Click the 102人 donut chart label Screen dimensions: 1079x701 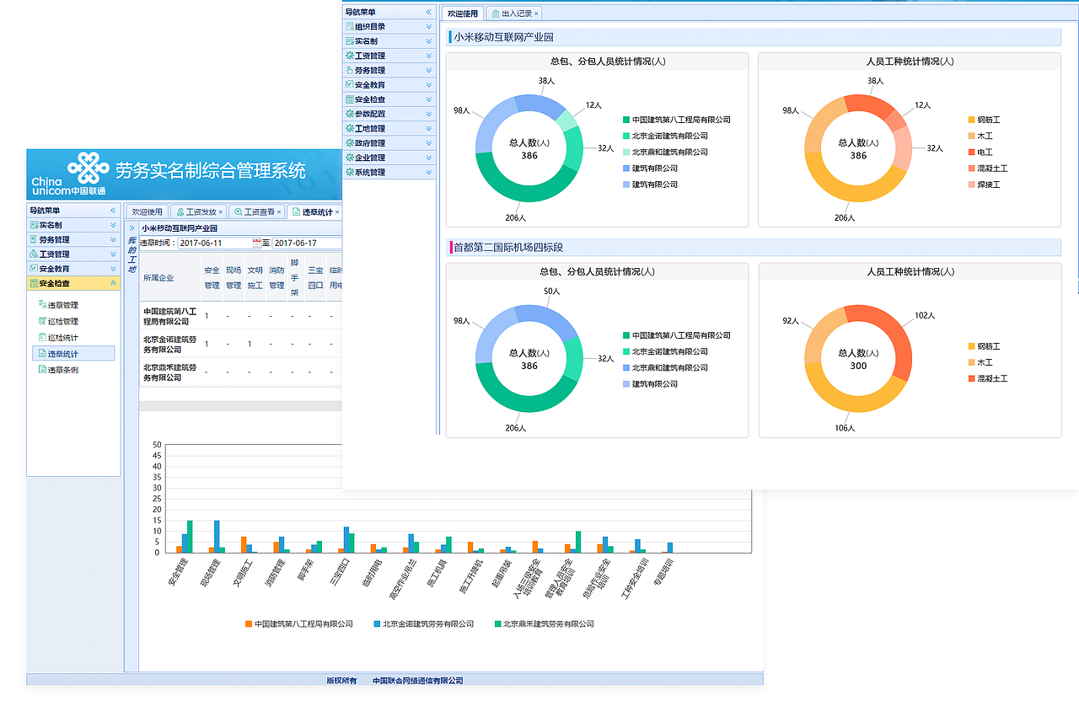(925, 316)
